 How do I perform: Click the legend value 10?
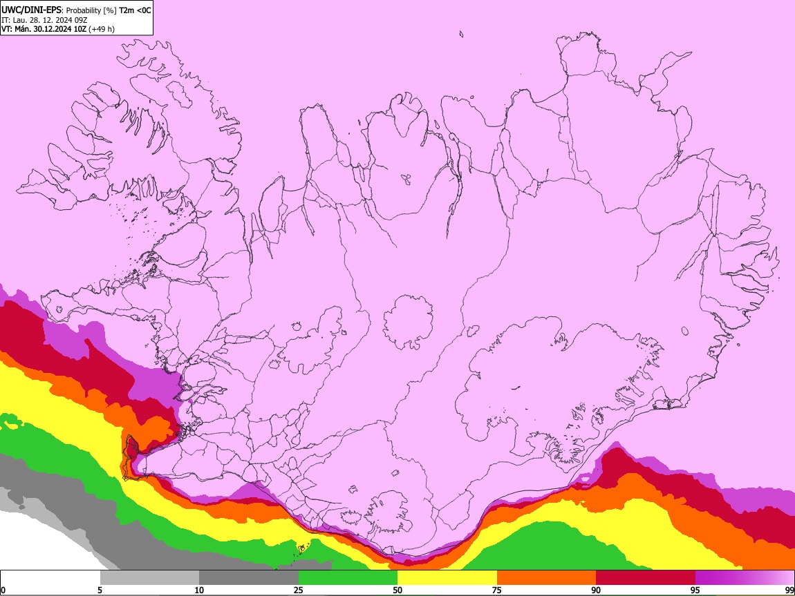pyautogui.click(x=199, y=590)
